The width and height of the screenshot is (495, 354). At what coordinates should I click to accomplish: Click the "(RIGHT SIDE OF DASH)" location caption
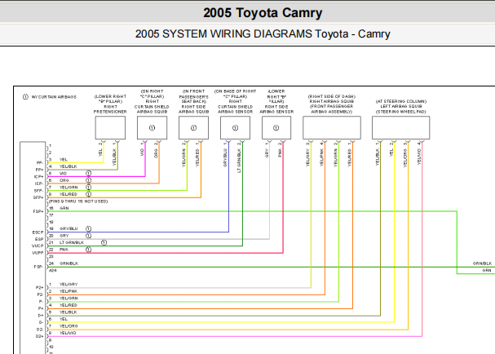pyautogui.click(x=332, y=96)
